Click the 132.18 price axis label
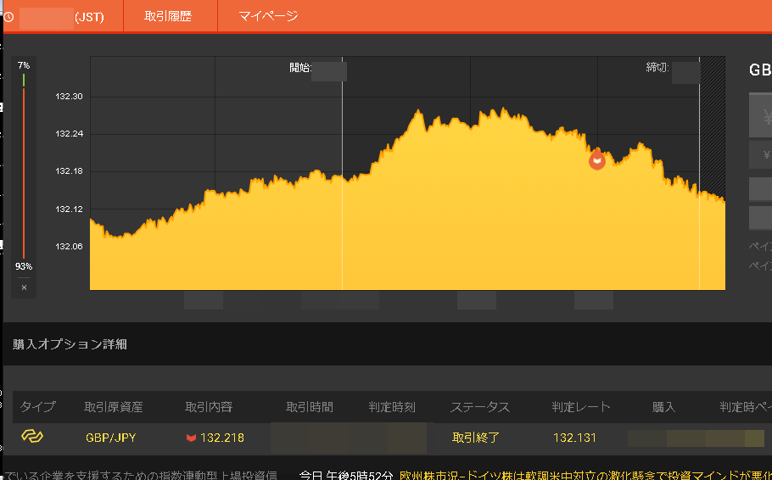The width and height of the screenshot is (772, 480). tap(69, 171)
